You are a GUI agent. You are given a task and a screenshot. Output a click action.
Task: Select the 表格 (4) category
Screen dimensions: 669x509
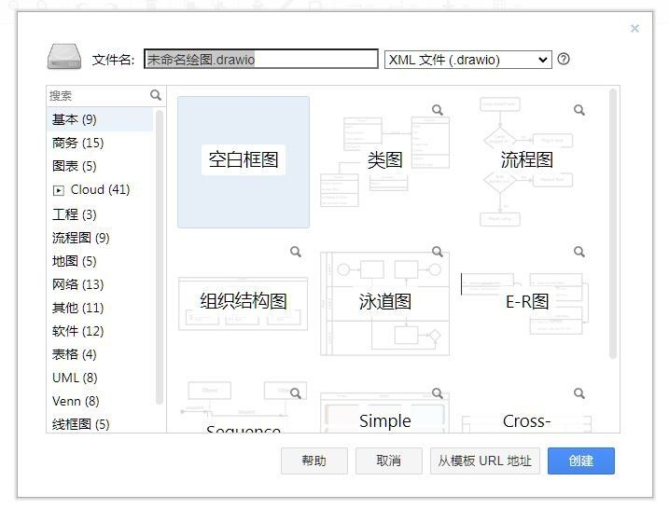(100, 354)
